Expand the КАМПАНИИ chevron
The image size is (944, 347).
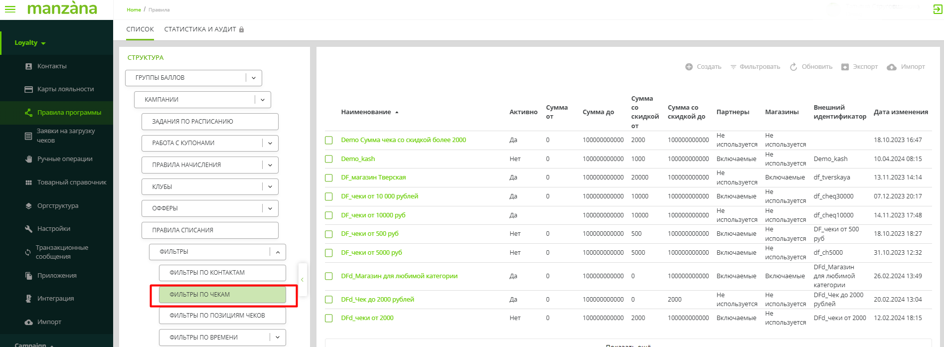[x=263, y=100]
